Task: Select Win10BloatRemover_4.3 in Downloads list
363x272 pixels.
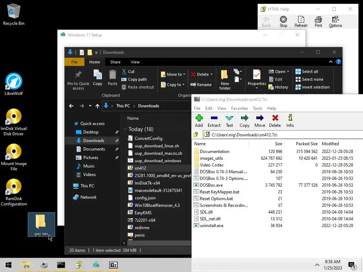Action: pos(157,205)
